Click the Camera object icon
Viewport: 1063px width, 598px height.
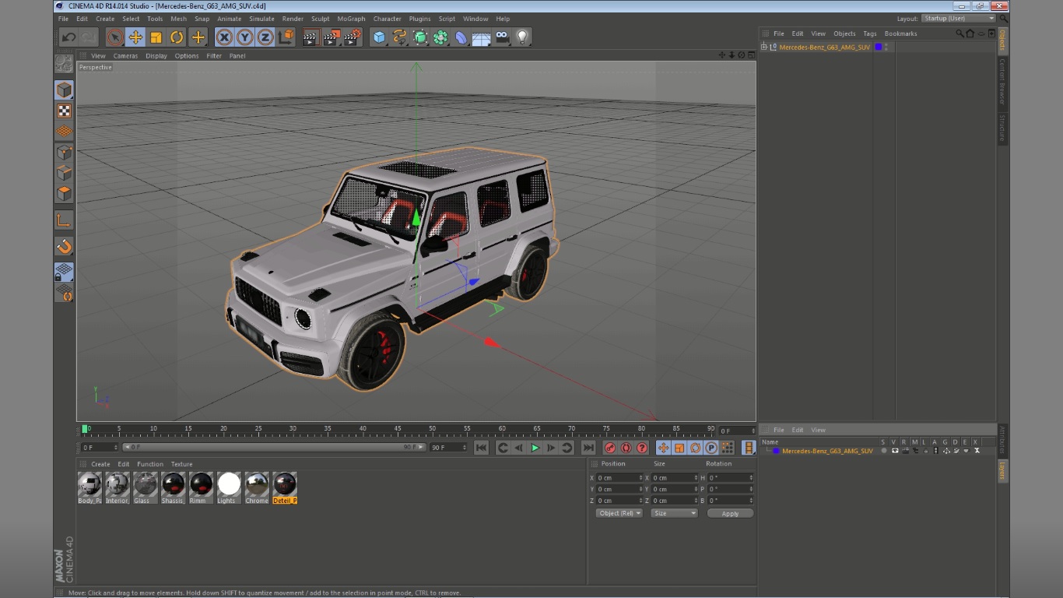click(502, 37)
